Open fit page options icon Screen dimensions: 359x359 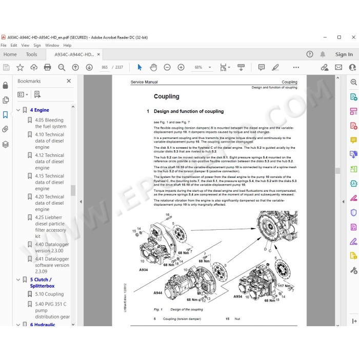click(225, 67)
